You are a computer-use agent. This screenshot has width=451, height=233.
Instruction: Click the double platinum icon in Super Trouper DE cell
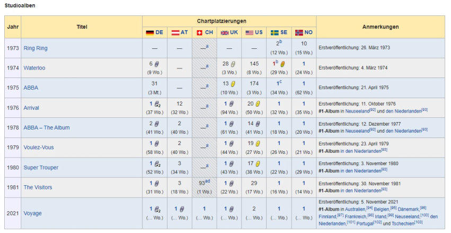pyautogui.click(x=157, y=164)
